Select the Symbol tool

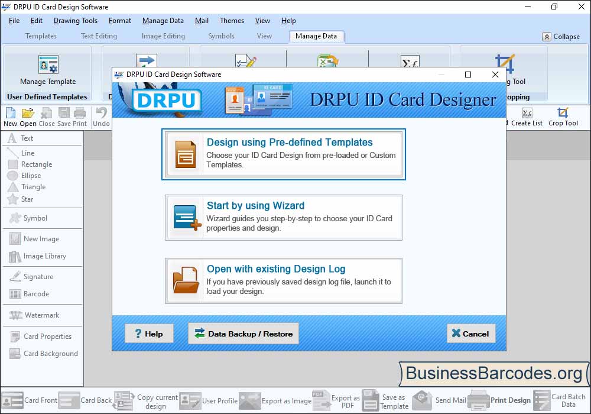coord(28,218)
